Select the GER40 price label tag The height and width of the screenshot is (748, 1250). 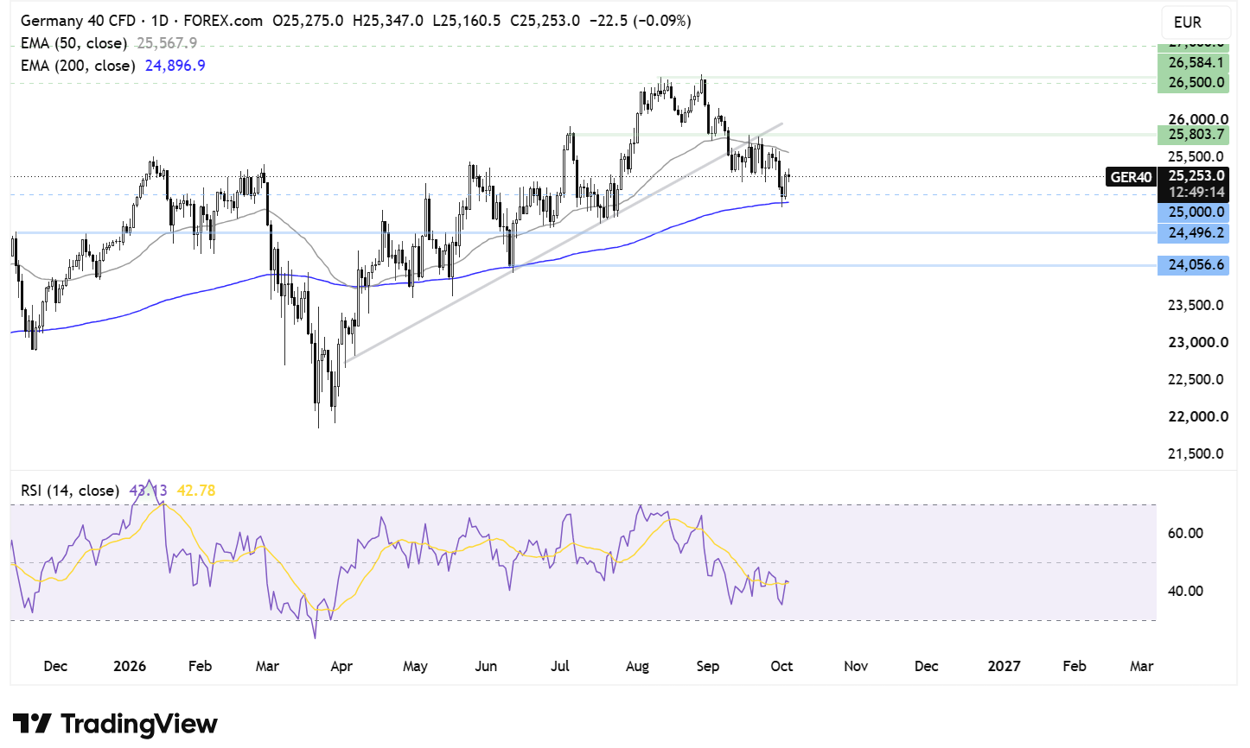(x=1131, y=177)
